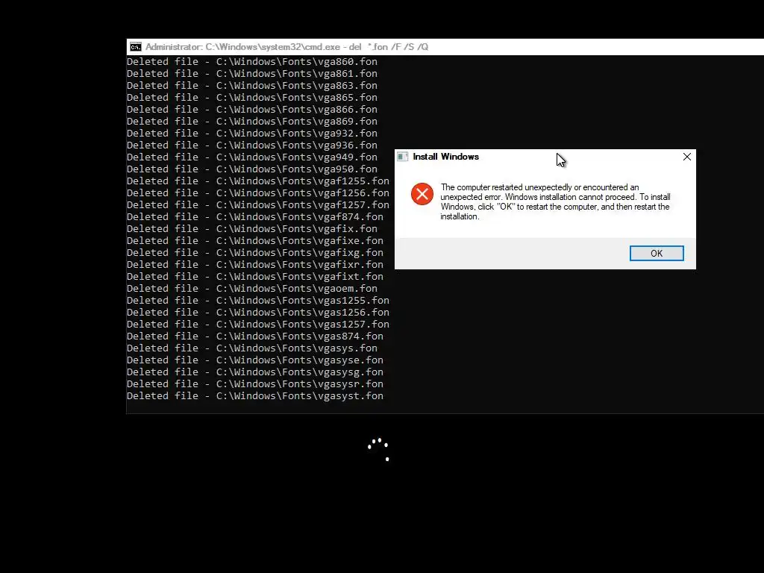Screen dimensions: 764x573
Task: Click the line 'Deleted file - vga860.fon'
Action: (x=252, y=61)
